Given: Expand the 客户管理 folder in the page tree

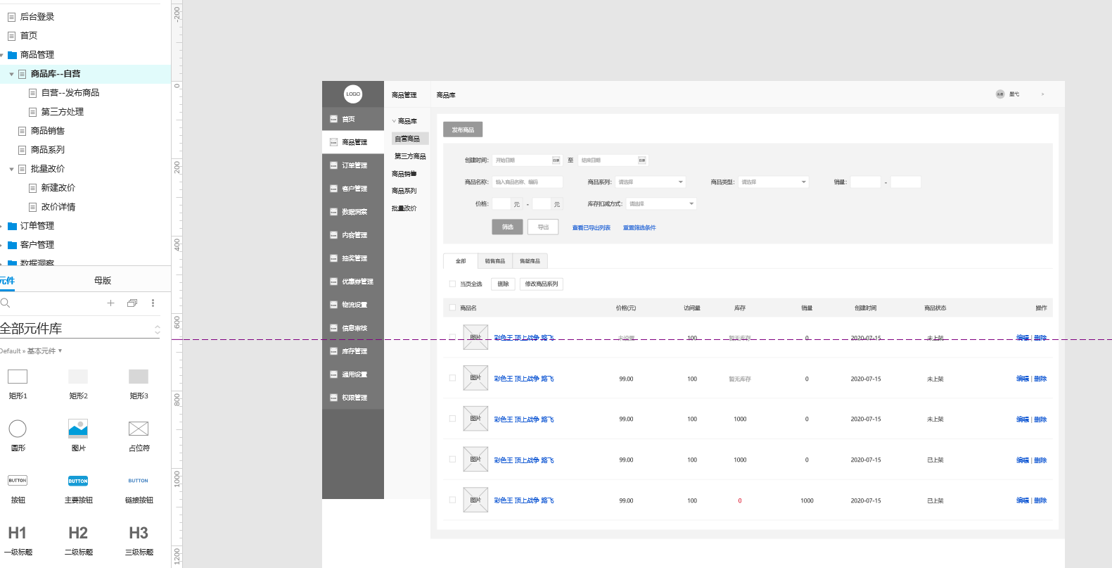Looking at the screenshot, I should 2,245.
